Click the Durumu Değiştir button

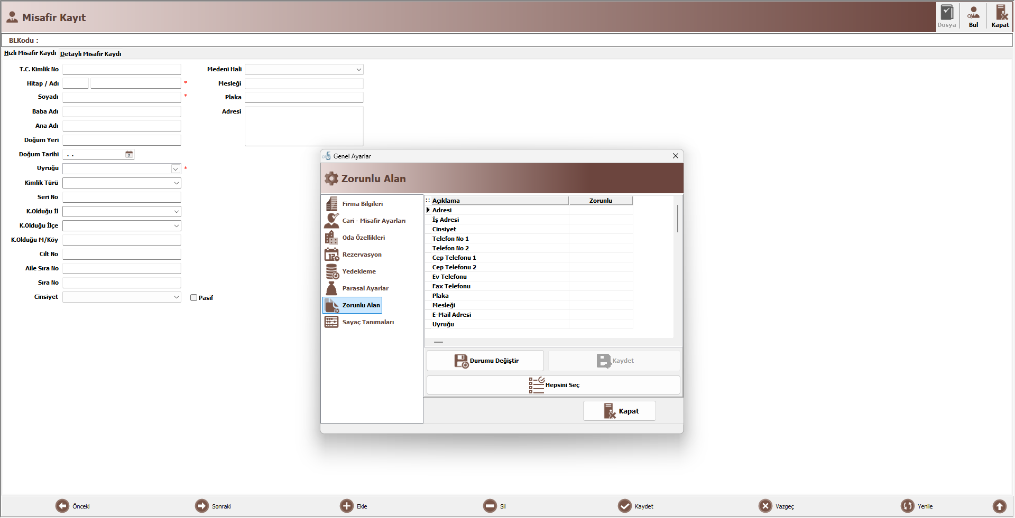tap(485, 361)
